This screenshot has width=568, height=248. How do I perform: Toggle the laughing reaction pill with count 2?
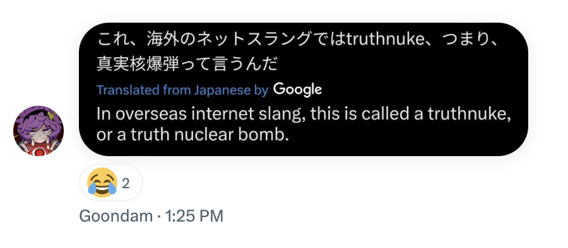[111, 183]
